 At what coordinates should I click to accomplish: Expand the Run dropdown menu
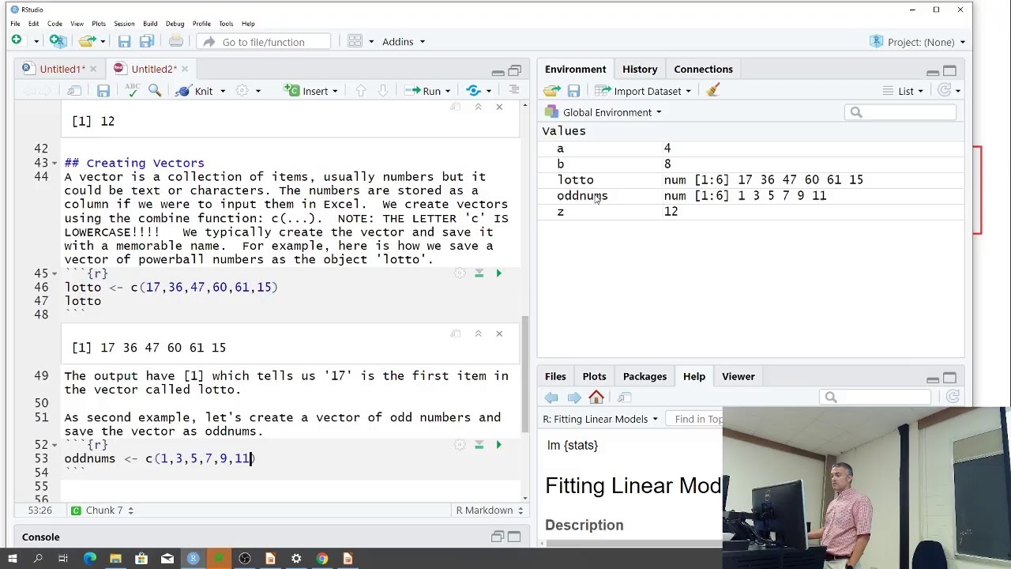(x=448, y=91)
